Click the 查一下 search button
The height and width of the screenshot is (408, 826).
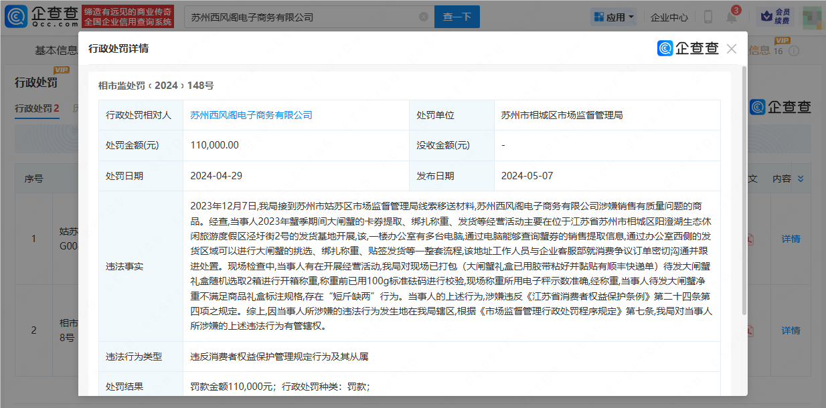pos(457,17)
